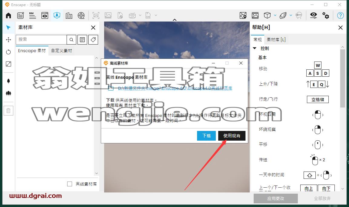Screen dimensions: 349x207
Task: Expand the dropdown arrow beside the cube icon
Action: 275,15
